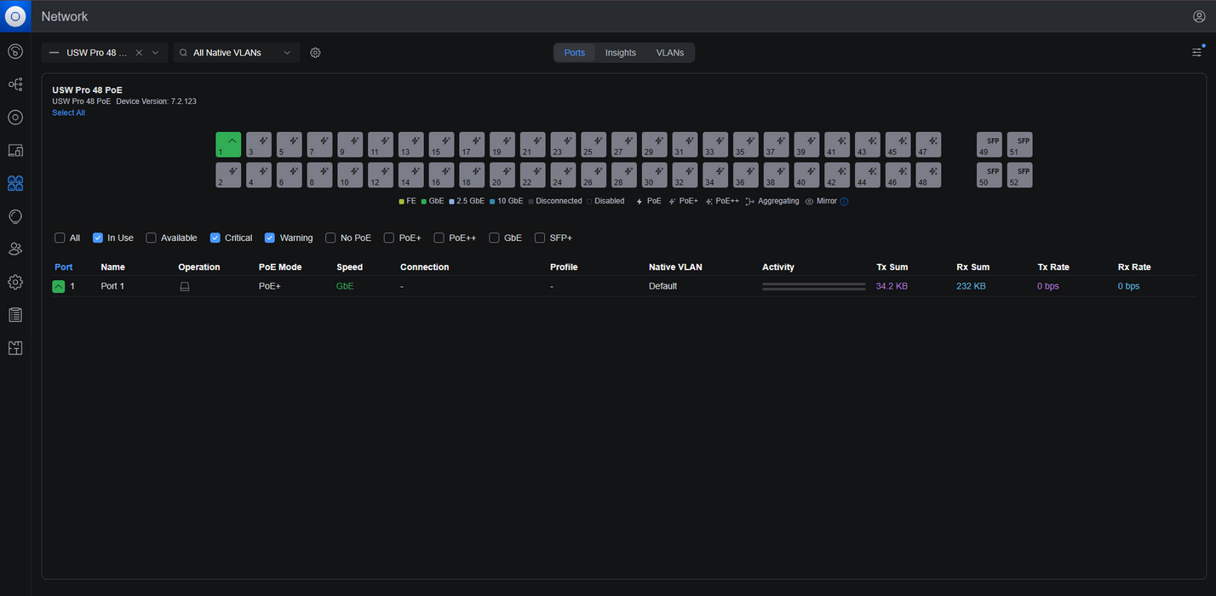The width and height of the screenshot is (1216, 596).
Task: Open the Dashboard icon in sidebar
Action: 15,52
